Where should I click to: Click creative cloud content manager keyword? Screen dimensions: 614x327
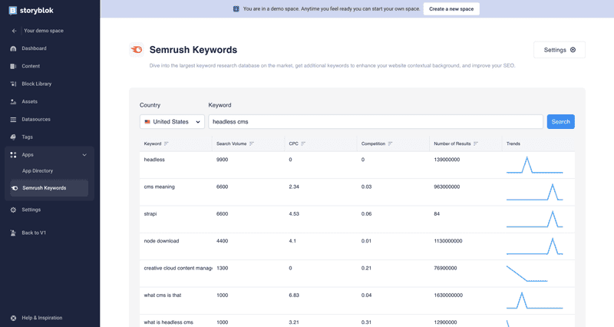point(178,268)
